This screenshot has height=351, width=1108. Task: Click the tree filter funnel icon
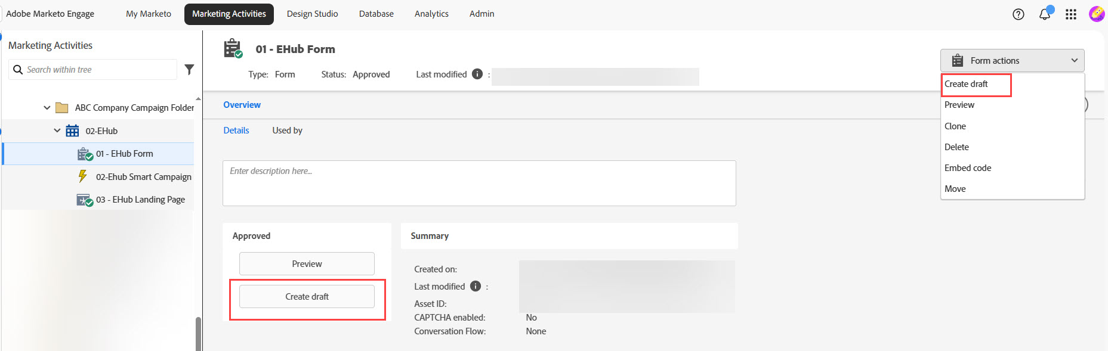coord(189,70)
